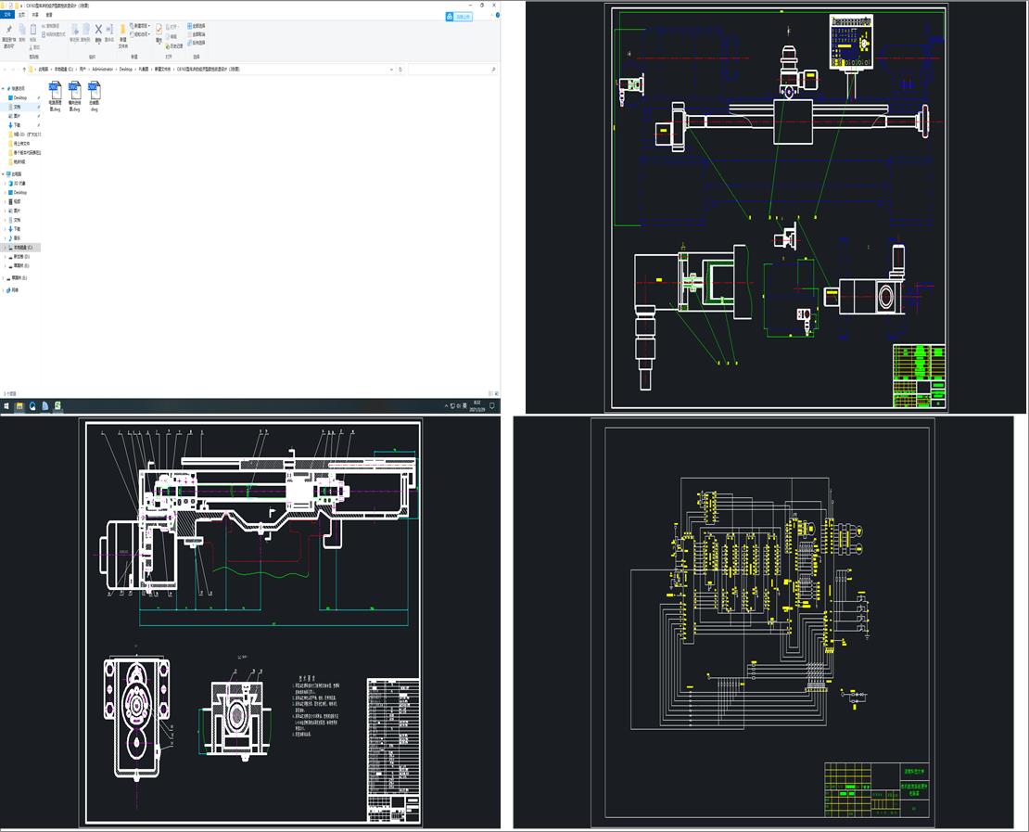1029x832 pixels.
Task: Select Desktop under Quick Access
Action: [x=19, y=97]
